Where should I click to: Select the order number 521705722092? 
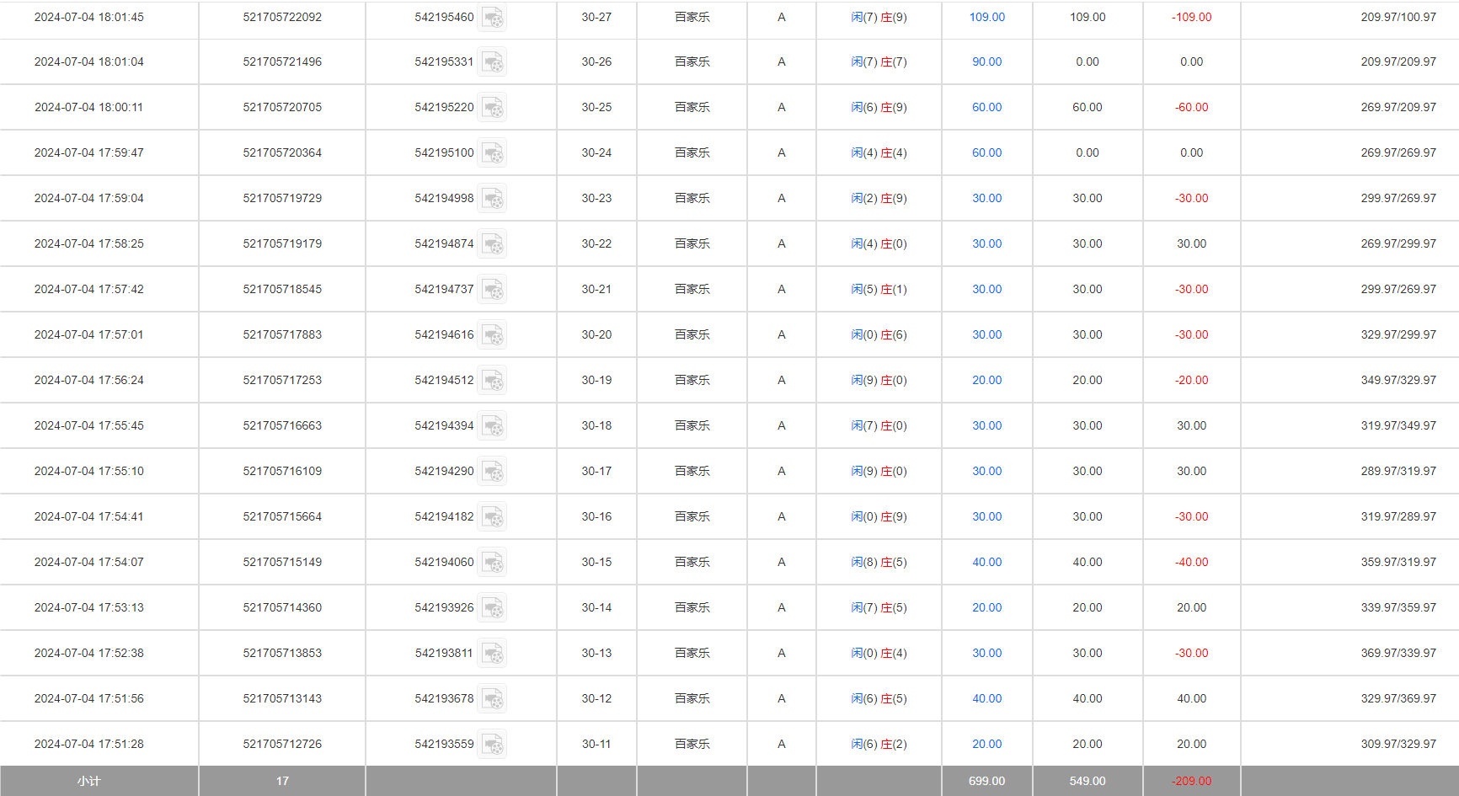pos(281,16)
